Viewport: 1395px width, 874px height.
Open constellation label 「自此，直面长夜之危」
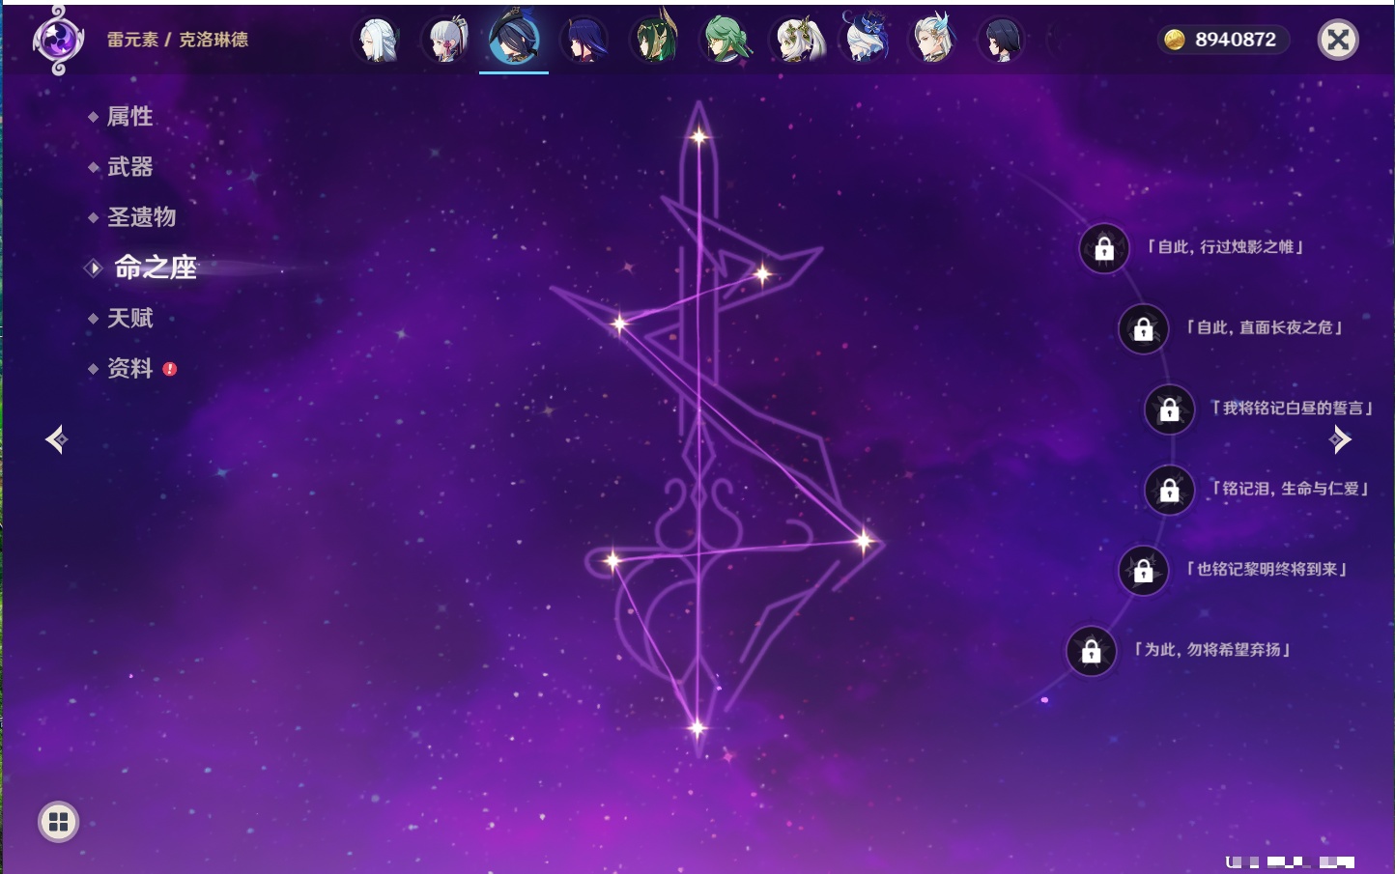tap(1265, 327)
